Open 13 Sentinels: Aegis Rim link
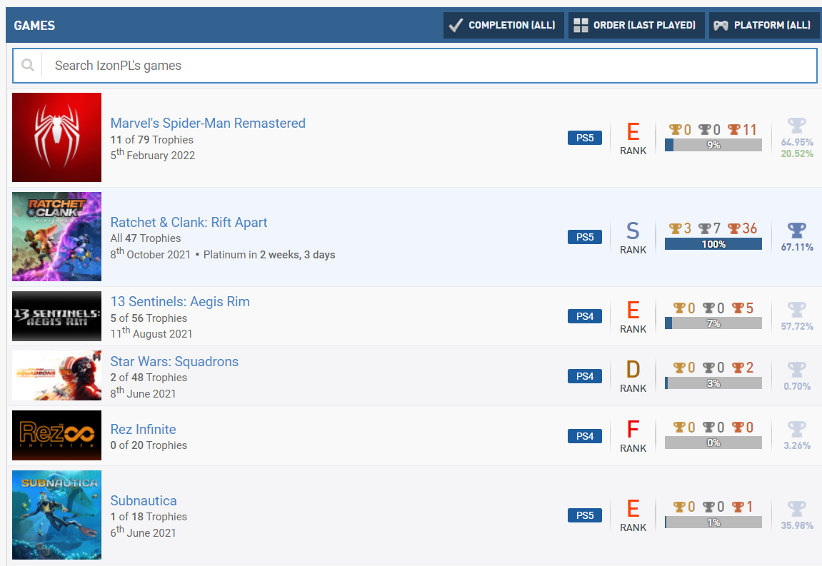822x566 pixels. (x=180, y=301)
